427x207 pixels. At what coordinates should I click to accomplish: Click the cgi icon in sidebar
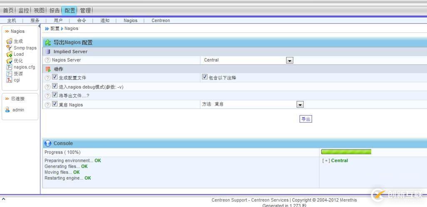click(9, 80)
